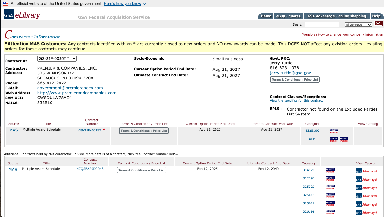390x217 pixels.
Task: Open category link OLM
Action: 312,139
